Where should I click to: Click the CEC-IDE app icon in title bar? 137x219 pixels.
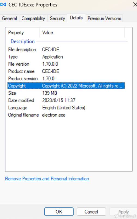tap(3, 4)
